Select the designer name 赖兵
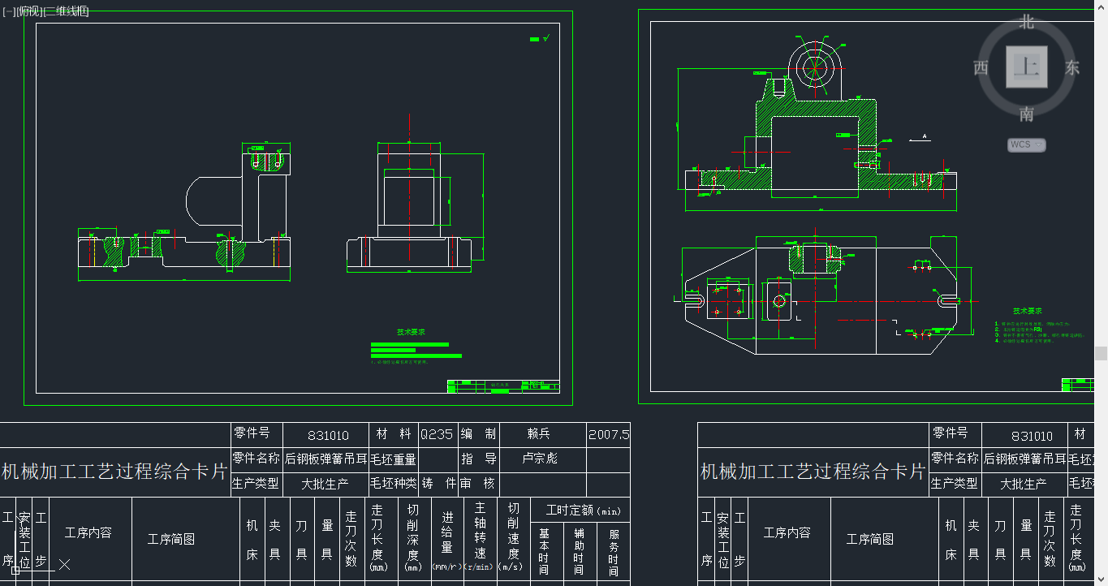Viewport: 1108px width, 586px height. [540, 435]
